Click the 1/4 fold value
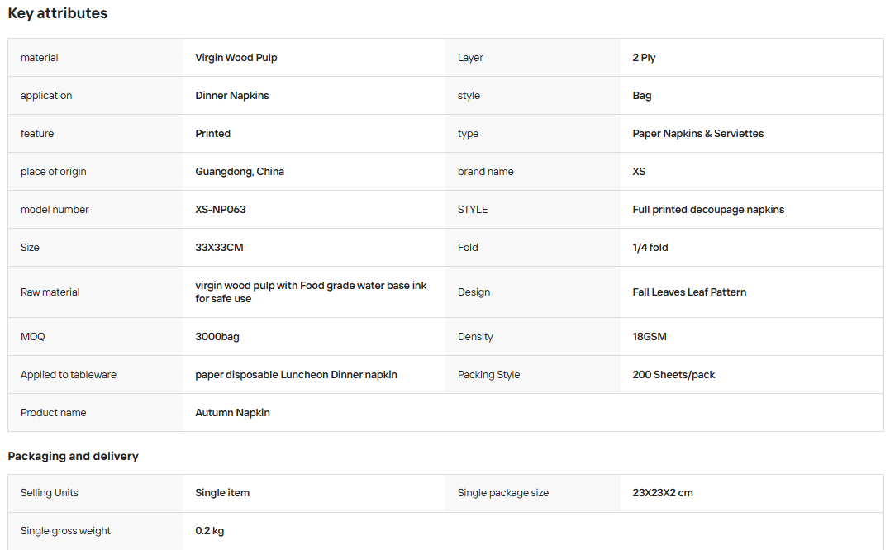 [650, 248]
